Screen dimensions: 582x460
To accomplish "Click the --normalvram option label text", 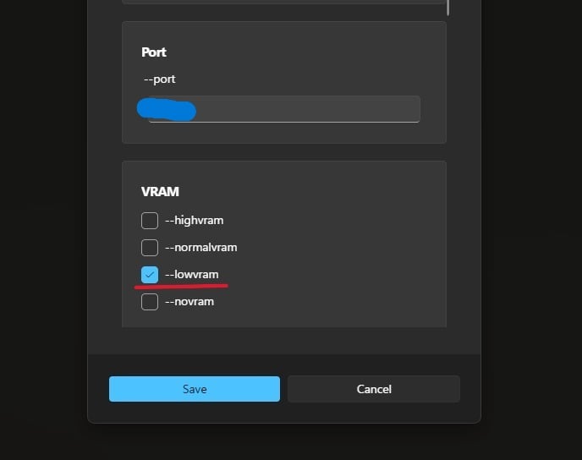I will point(200,248).
